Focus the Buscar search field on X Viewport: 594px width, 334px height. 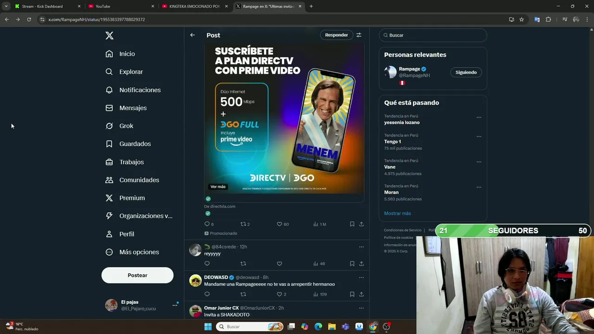point(433,35)
